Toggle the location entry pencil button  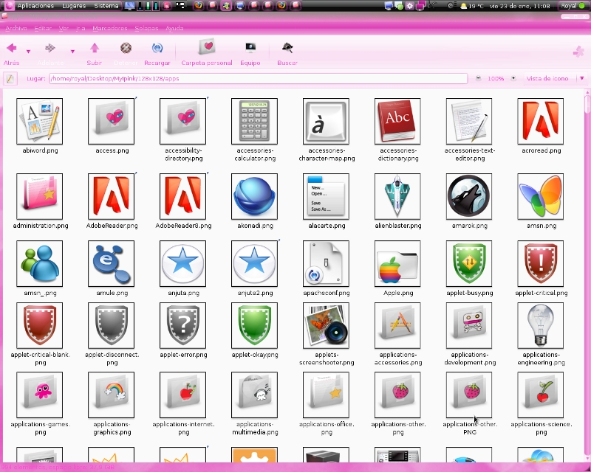10,79
